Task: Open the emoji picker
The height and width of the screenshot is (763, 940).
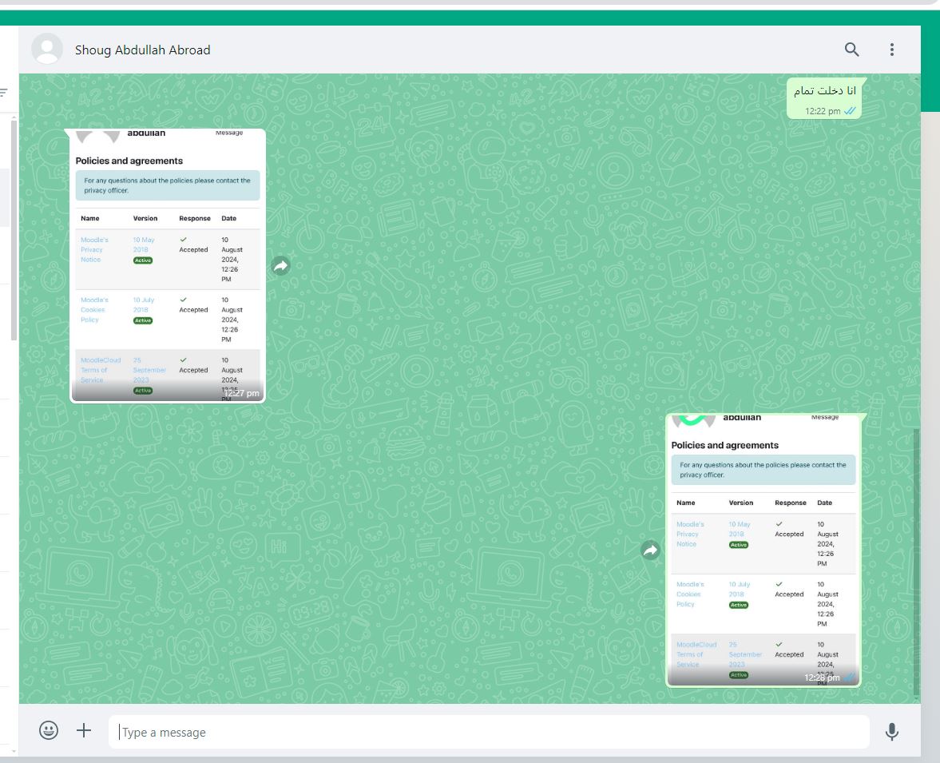Action: (x=49, y=730)
